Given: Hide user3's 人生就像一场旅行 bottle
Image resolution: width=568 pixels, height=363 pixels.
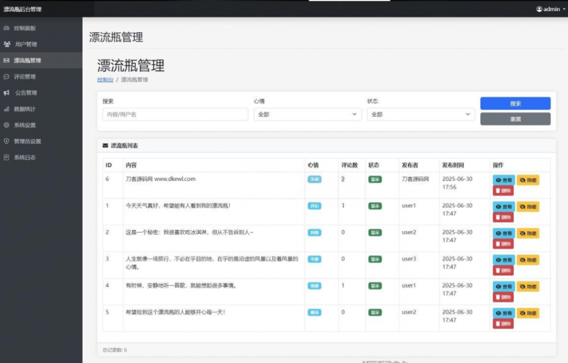Looking at the screenshot, I should pyautogui.click(x=528, y=259).
